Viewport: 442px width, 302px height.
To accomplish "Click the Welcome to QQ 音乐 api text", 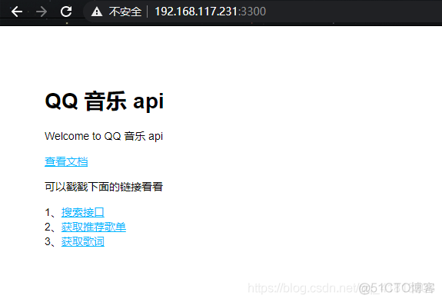I will pos(104,136).
